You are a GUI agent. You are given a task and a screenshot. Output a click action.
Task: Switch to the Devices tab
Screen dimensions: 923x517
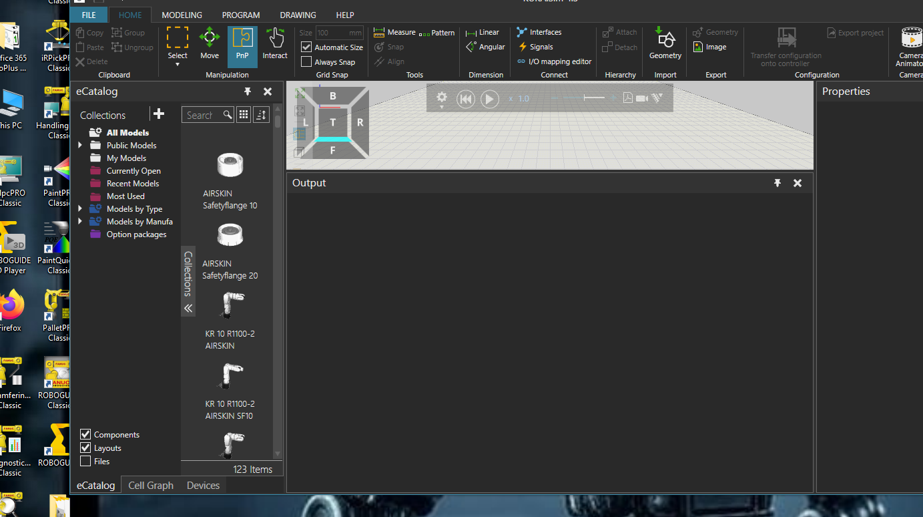[x=203, y=486]
